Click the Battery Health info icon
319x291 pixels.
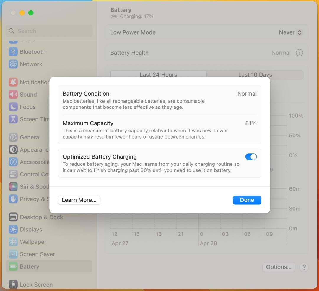tap(299, 53)
